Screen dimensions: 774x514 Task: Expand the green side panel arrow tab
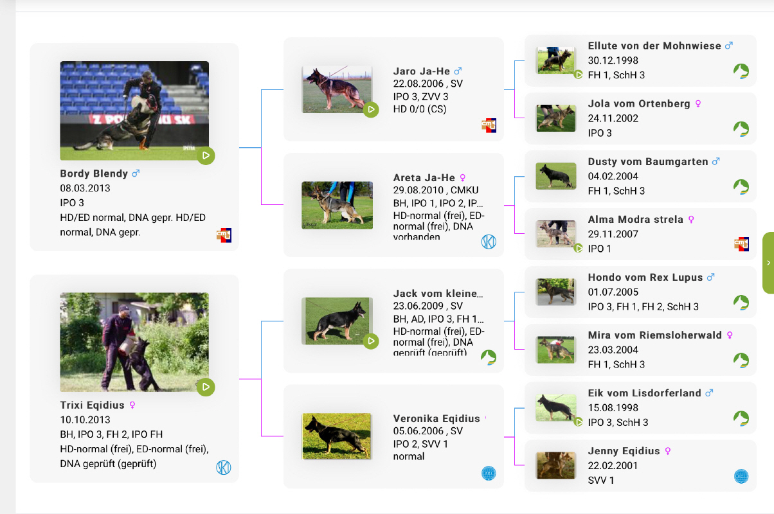[768, 263]
